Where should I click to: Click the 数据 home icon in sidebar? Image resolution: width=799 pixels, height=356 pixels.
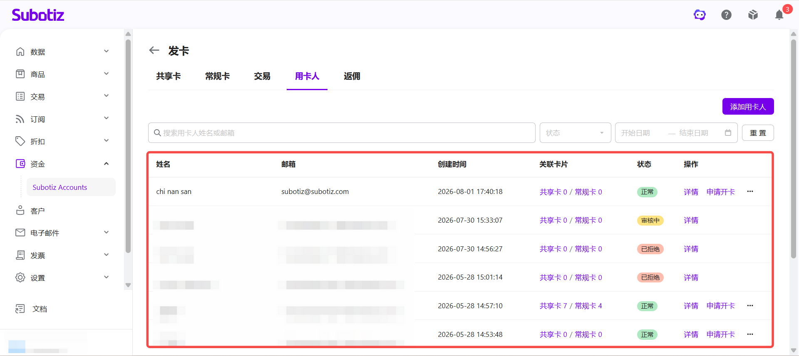tap(20, 52)
